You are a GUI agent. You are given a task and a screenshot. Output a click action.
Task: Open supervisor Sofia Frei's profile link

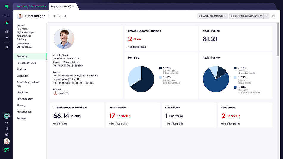click(x=63, y=93)
